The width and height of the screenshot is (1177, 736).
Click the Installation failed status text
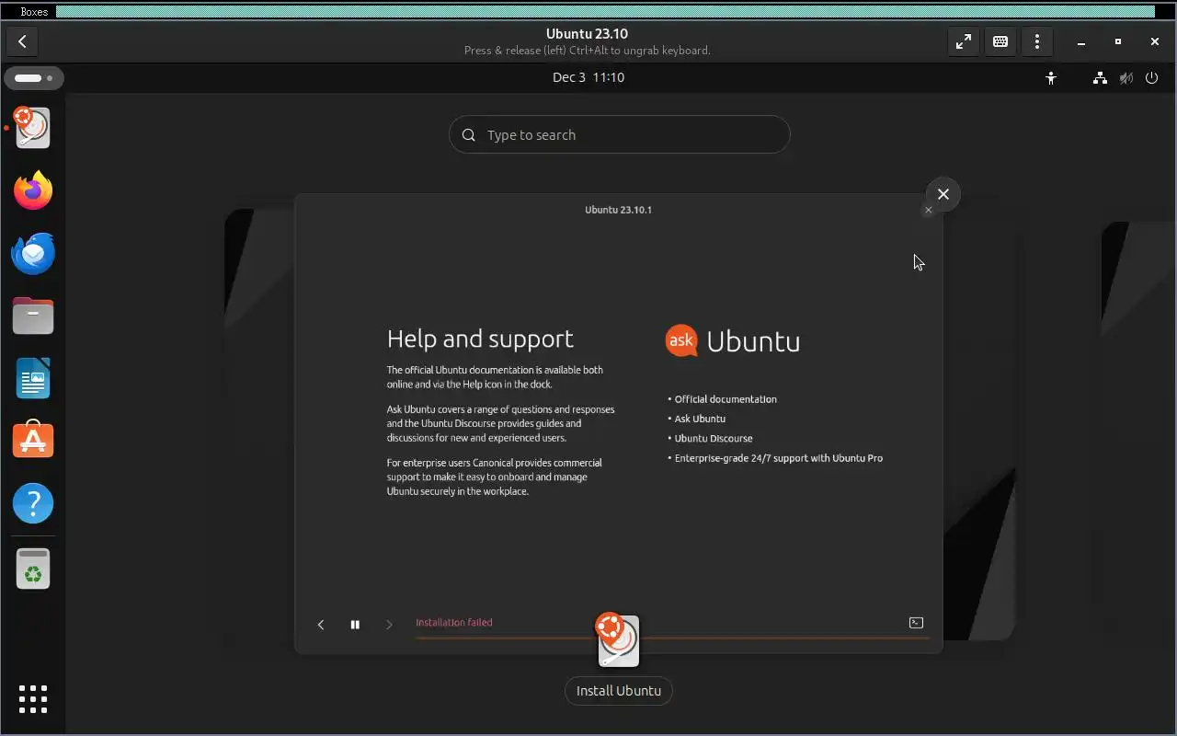coord(453,623)
